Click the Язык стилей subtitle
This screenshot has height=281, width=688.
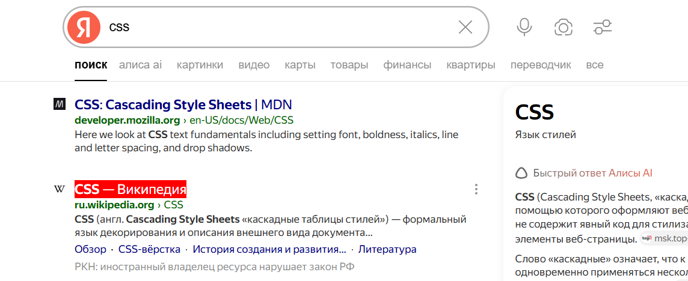(545, 134)
